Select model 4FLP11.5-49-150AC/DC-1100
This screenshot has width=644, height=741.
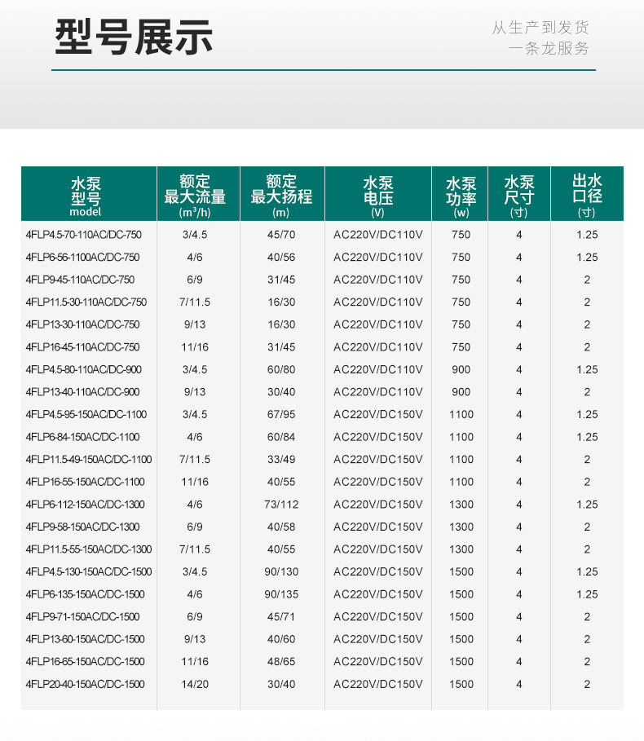[x=89, y=459]
